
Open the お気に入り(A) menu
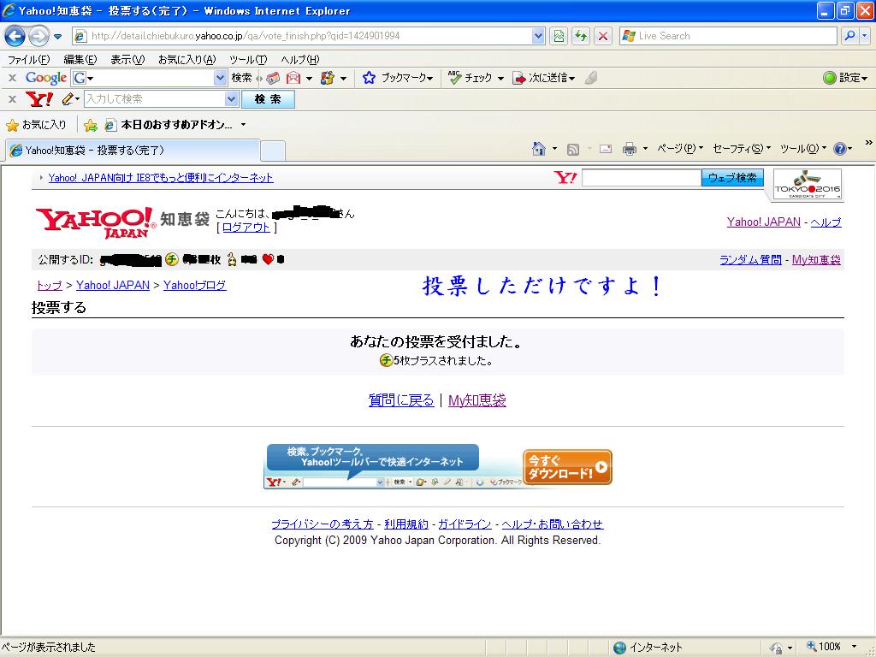coord(186,59)
